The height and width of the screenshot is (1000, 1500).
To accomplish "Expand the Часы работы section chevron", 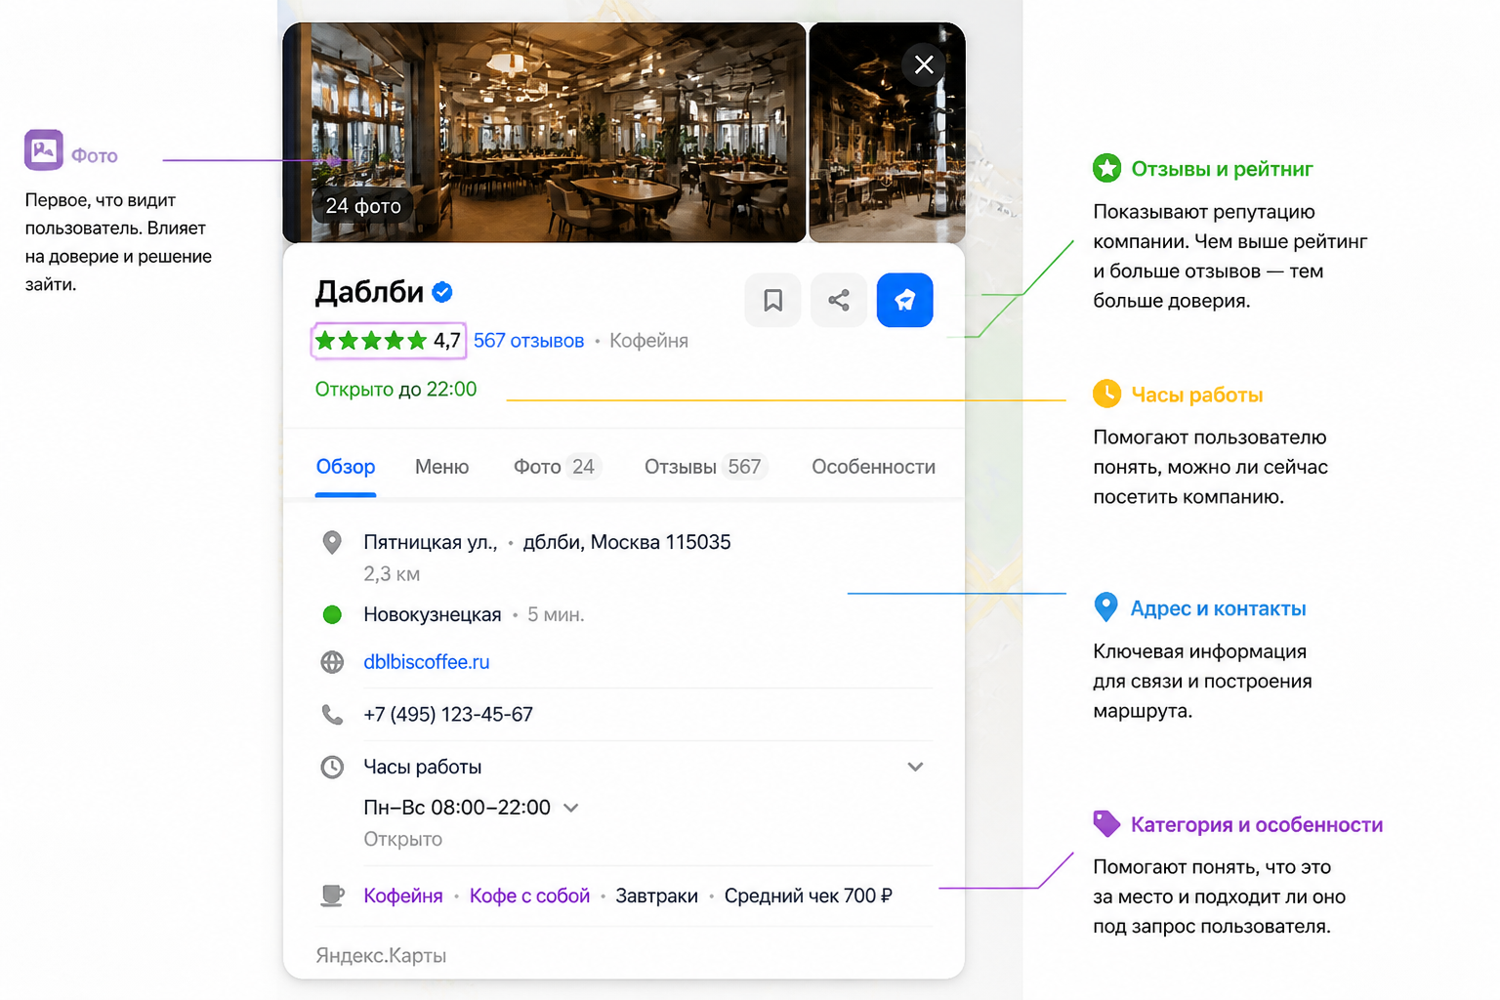I will pyautogui.click(x=915, y=767).
